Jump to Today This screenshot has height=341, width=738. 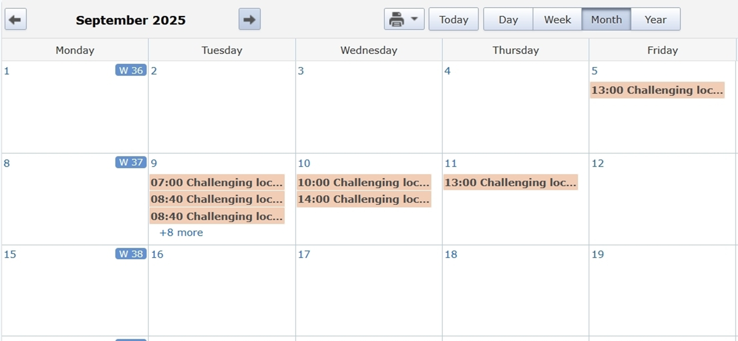(453, 20)
